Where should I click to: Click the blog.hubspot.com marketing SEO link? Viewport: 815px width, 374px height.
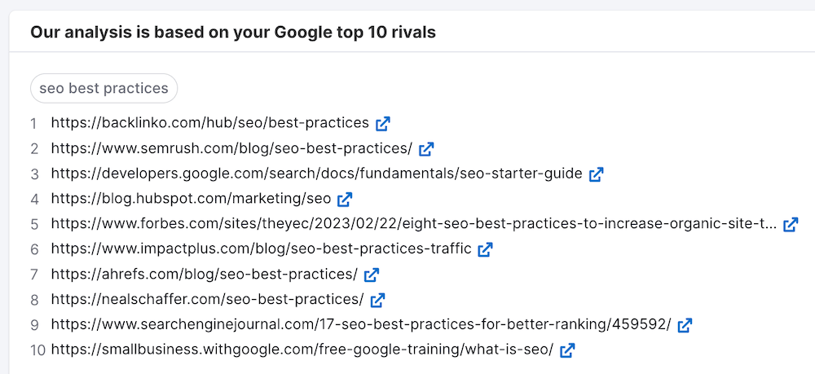[191, 198]
